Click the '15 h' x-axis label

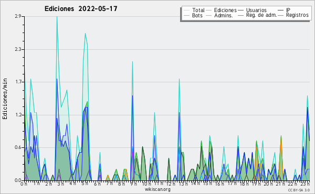[x=207, y=184]
